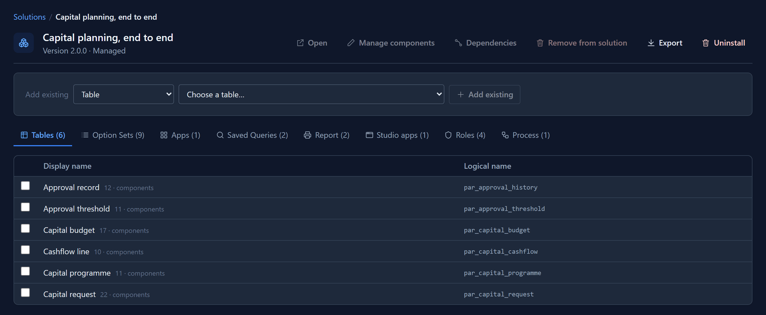Click the Open external-link icon

pos(300,43)
